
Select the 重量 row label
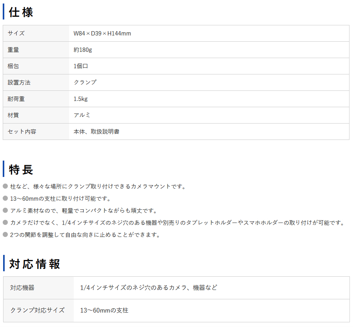[13, 50]
